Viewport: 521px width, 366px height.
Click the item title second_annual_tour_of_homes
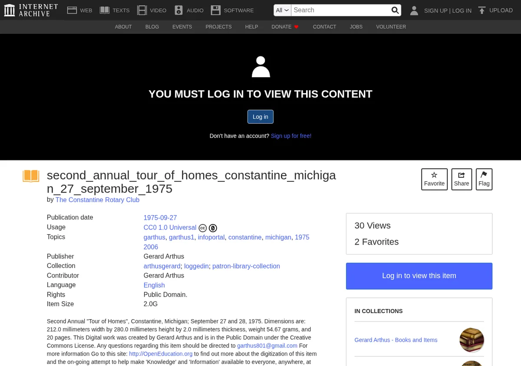(191, 182)
